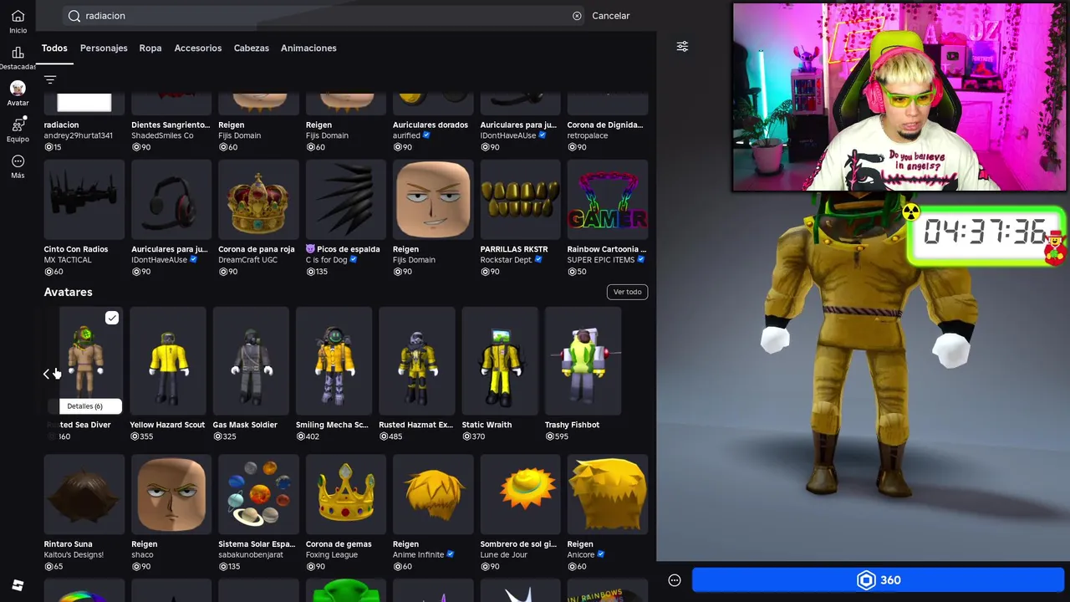Select the Picos de espalda item
Viewport: 1070px width, 602px height.
(x=346, y=199)
